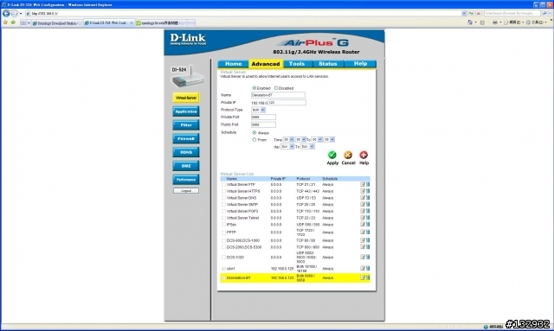Viewport: 554px width, 331px height.
Task: Open the Favorites star icon
Action: pos(5,22)
